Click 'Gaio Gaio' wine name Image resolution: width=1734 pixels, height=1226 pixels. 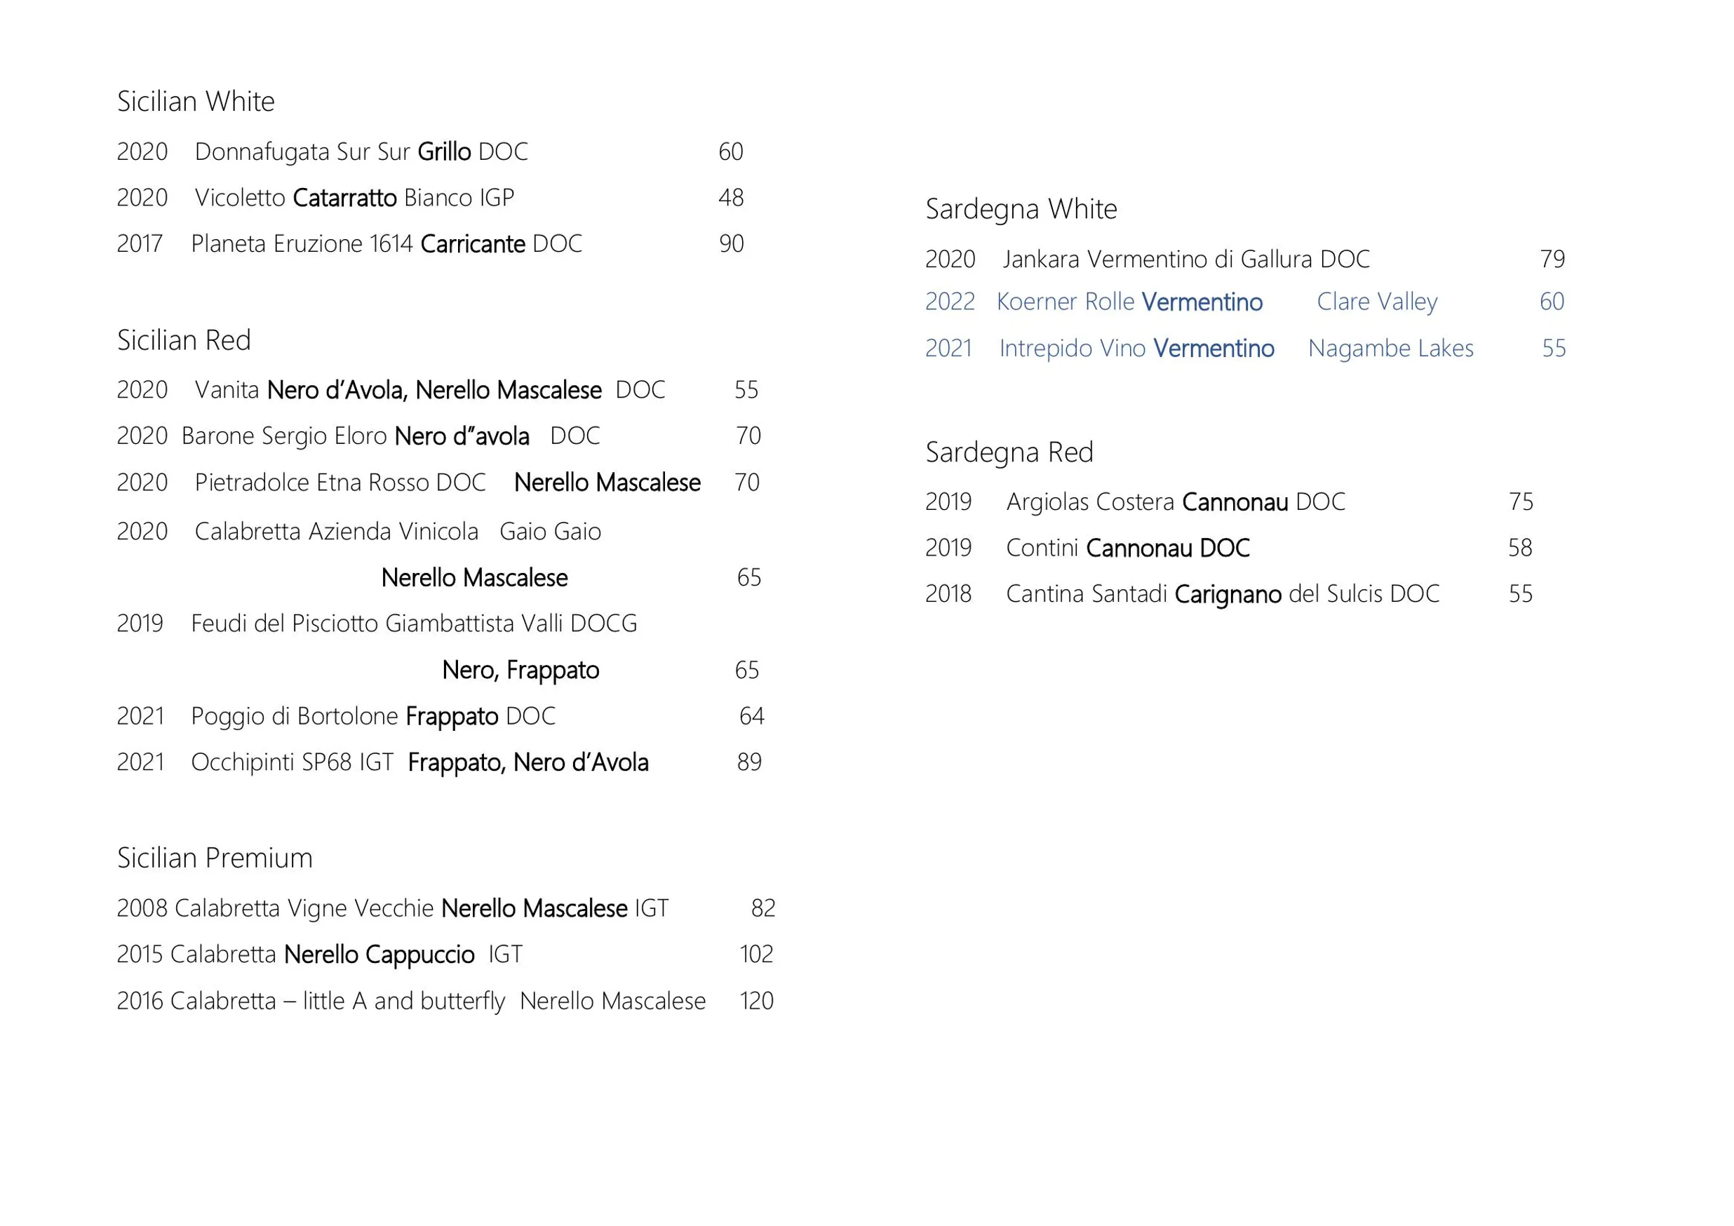tap(550, 532)
